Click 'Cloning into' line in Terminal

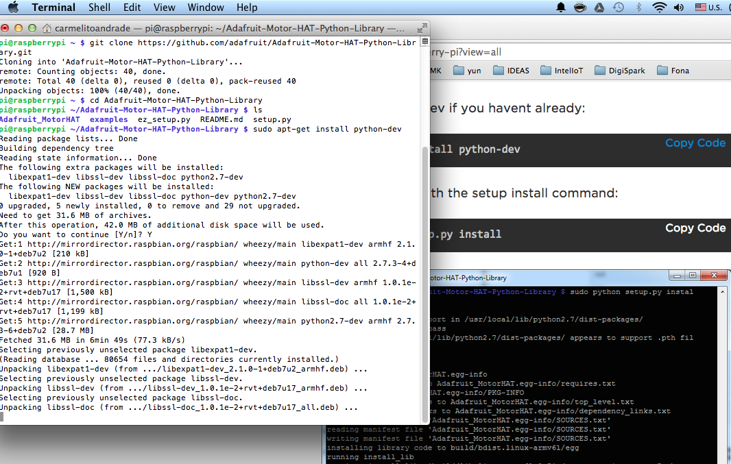coord(121,62)
